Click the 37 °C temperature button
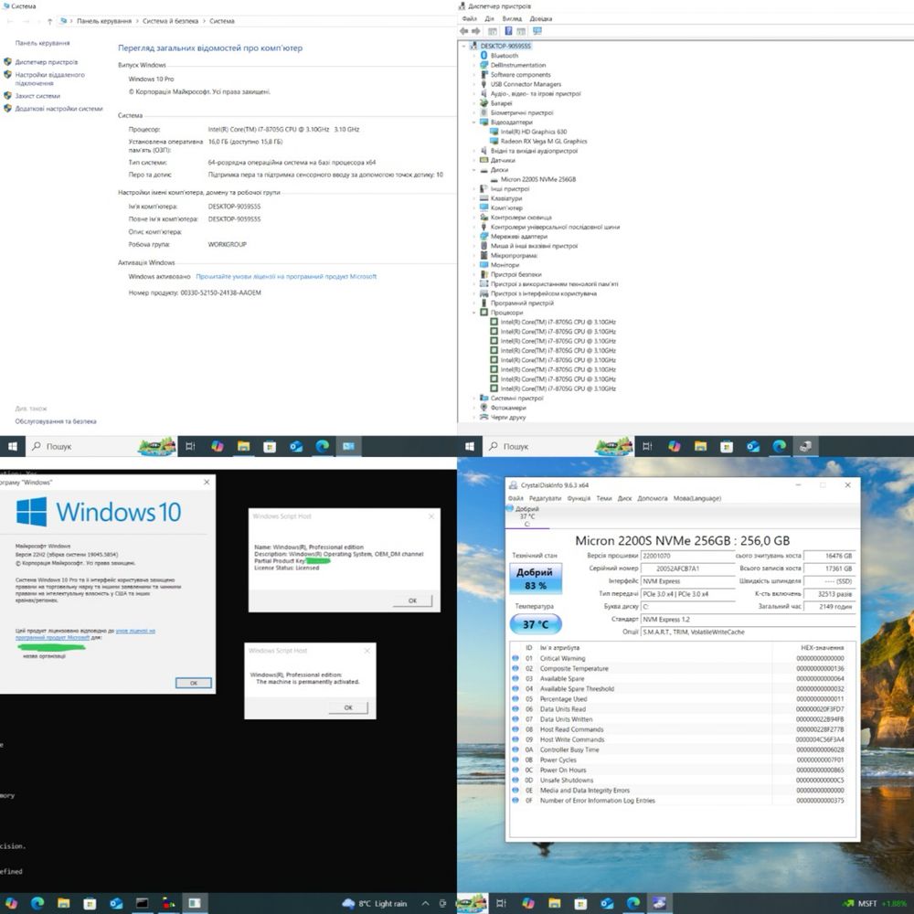The width and height of the screenshot is (914, 914). [x=535, y=624]
